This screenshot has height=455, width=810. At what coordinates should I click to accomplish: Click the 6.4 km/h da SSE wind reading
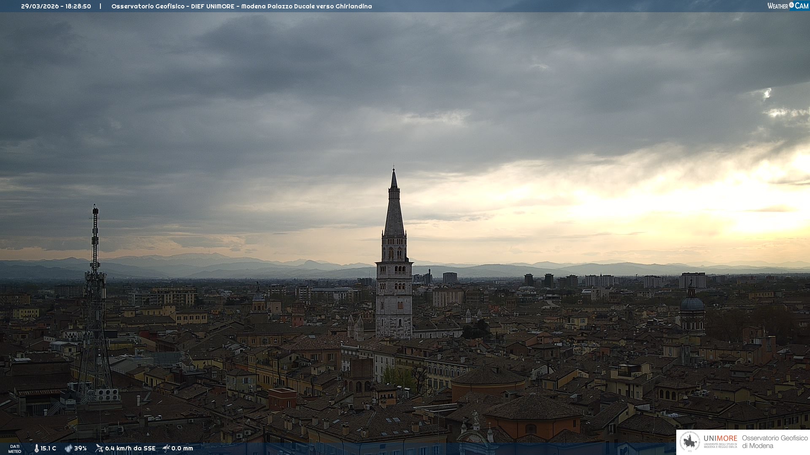pos(130,448)
